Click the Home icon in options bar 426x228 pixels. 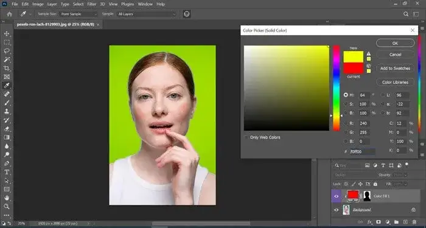(10, 14)
